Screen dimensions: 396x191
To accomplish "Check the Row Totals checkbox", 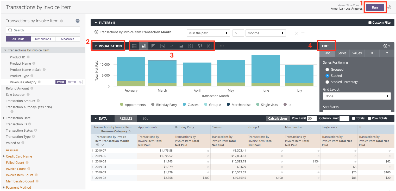I will (369, 118).
